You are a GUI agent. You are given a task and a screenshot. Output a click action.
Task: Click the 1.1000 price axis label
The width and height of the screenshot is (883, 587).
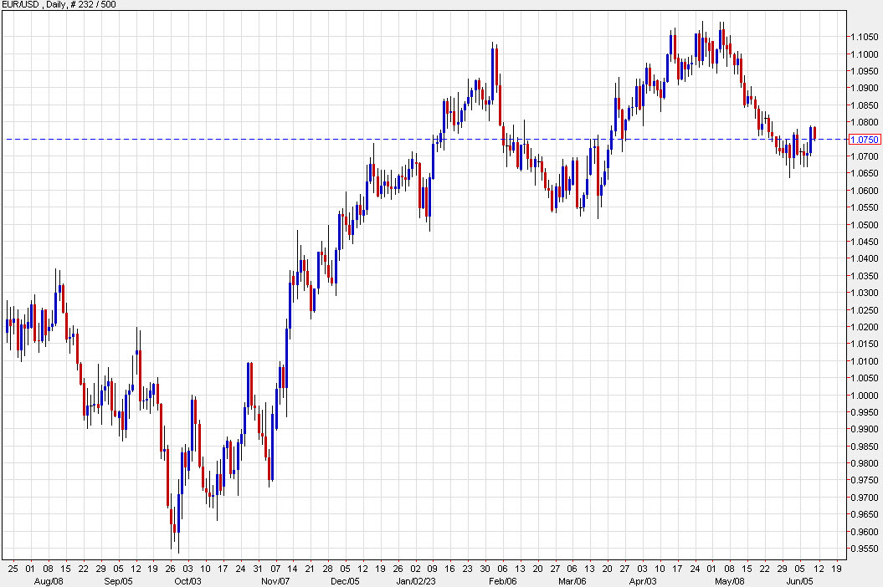(x=865, y=54)
